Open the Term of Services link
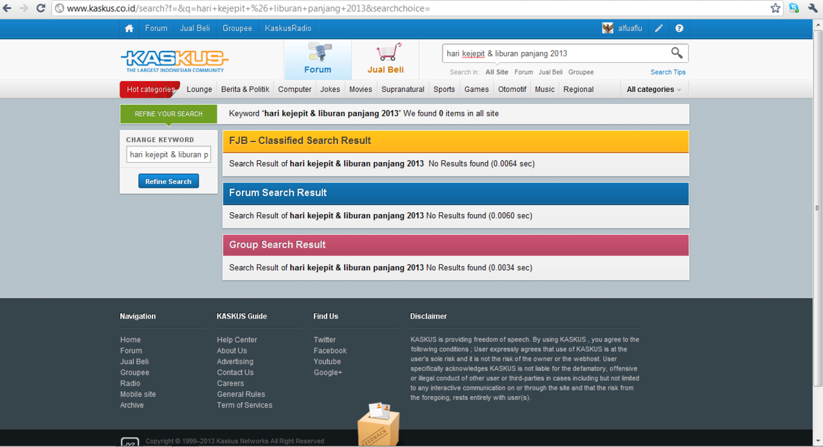The width and height of the screenshot is (823, 447). click(x=245, y=405)
